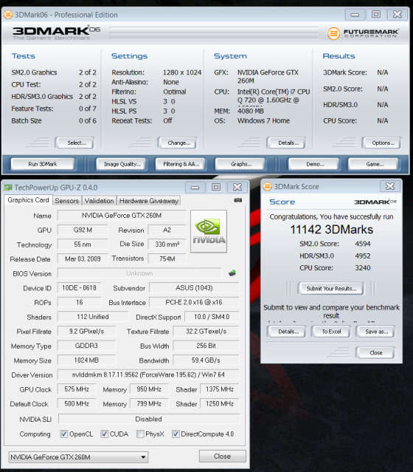Click the Subvendor value ASUS (1043)
The height and width of the screenshot is (472, 413).
pyautogui.click(x=194, y=288)
